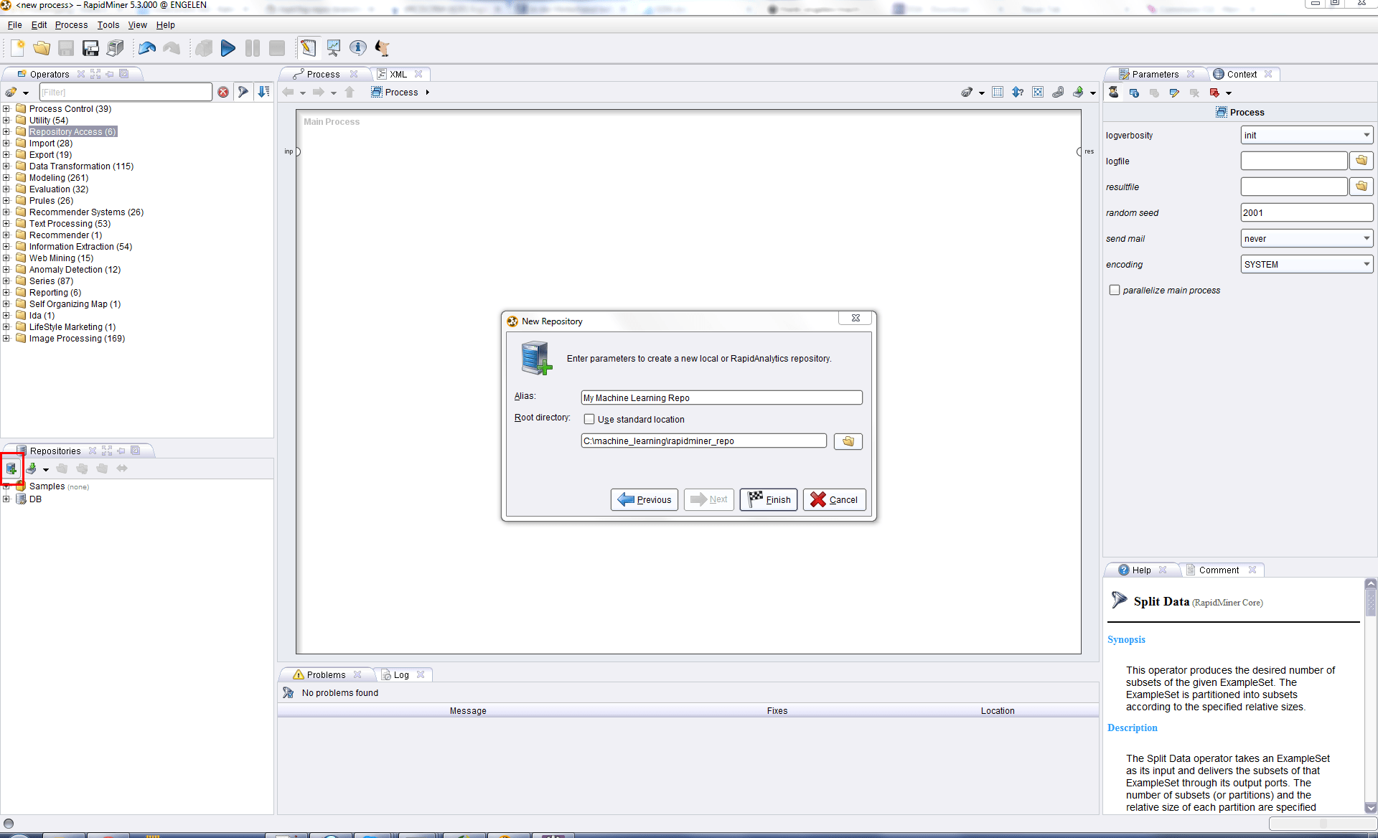Switch to the XML tab
This screenshot has width=1378, height=838.
point(398,74)
